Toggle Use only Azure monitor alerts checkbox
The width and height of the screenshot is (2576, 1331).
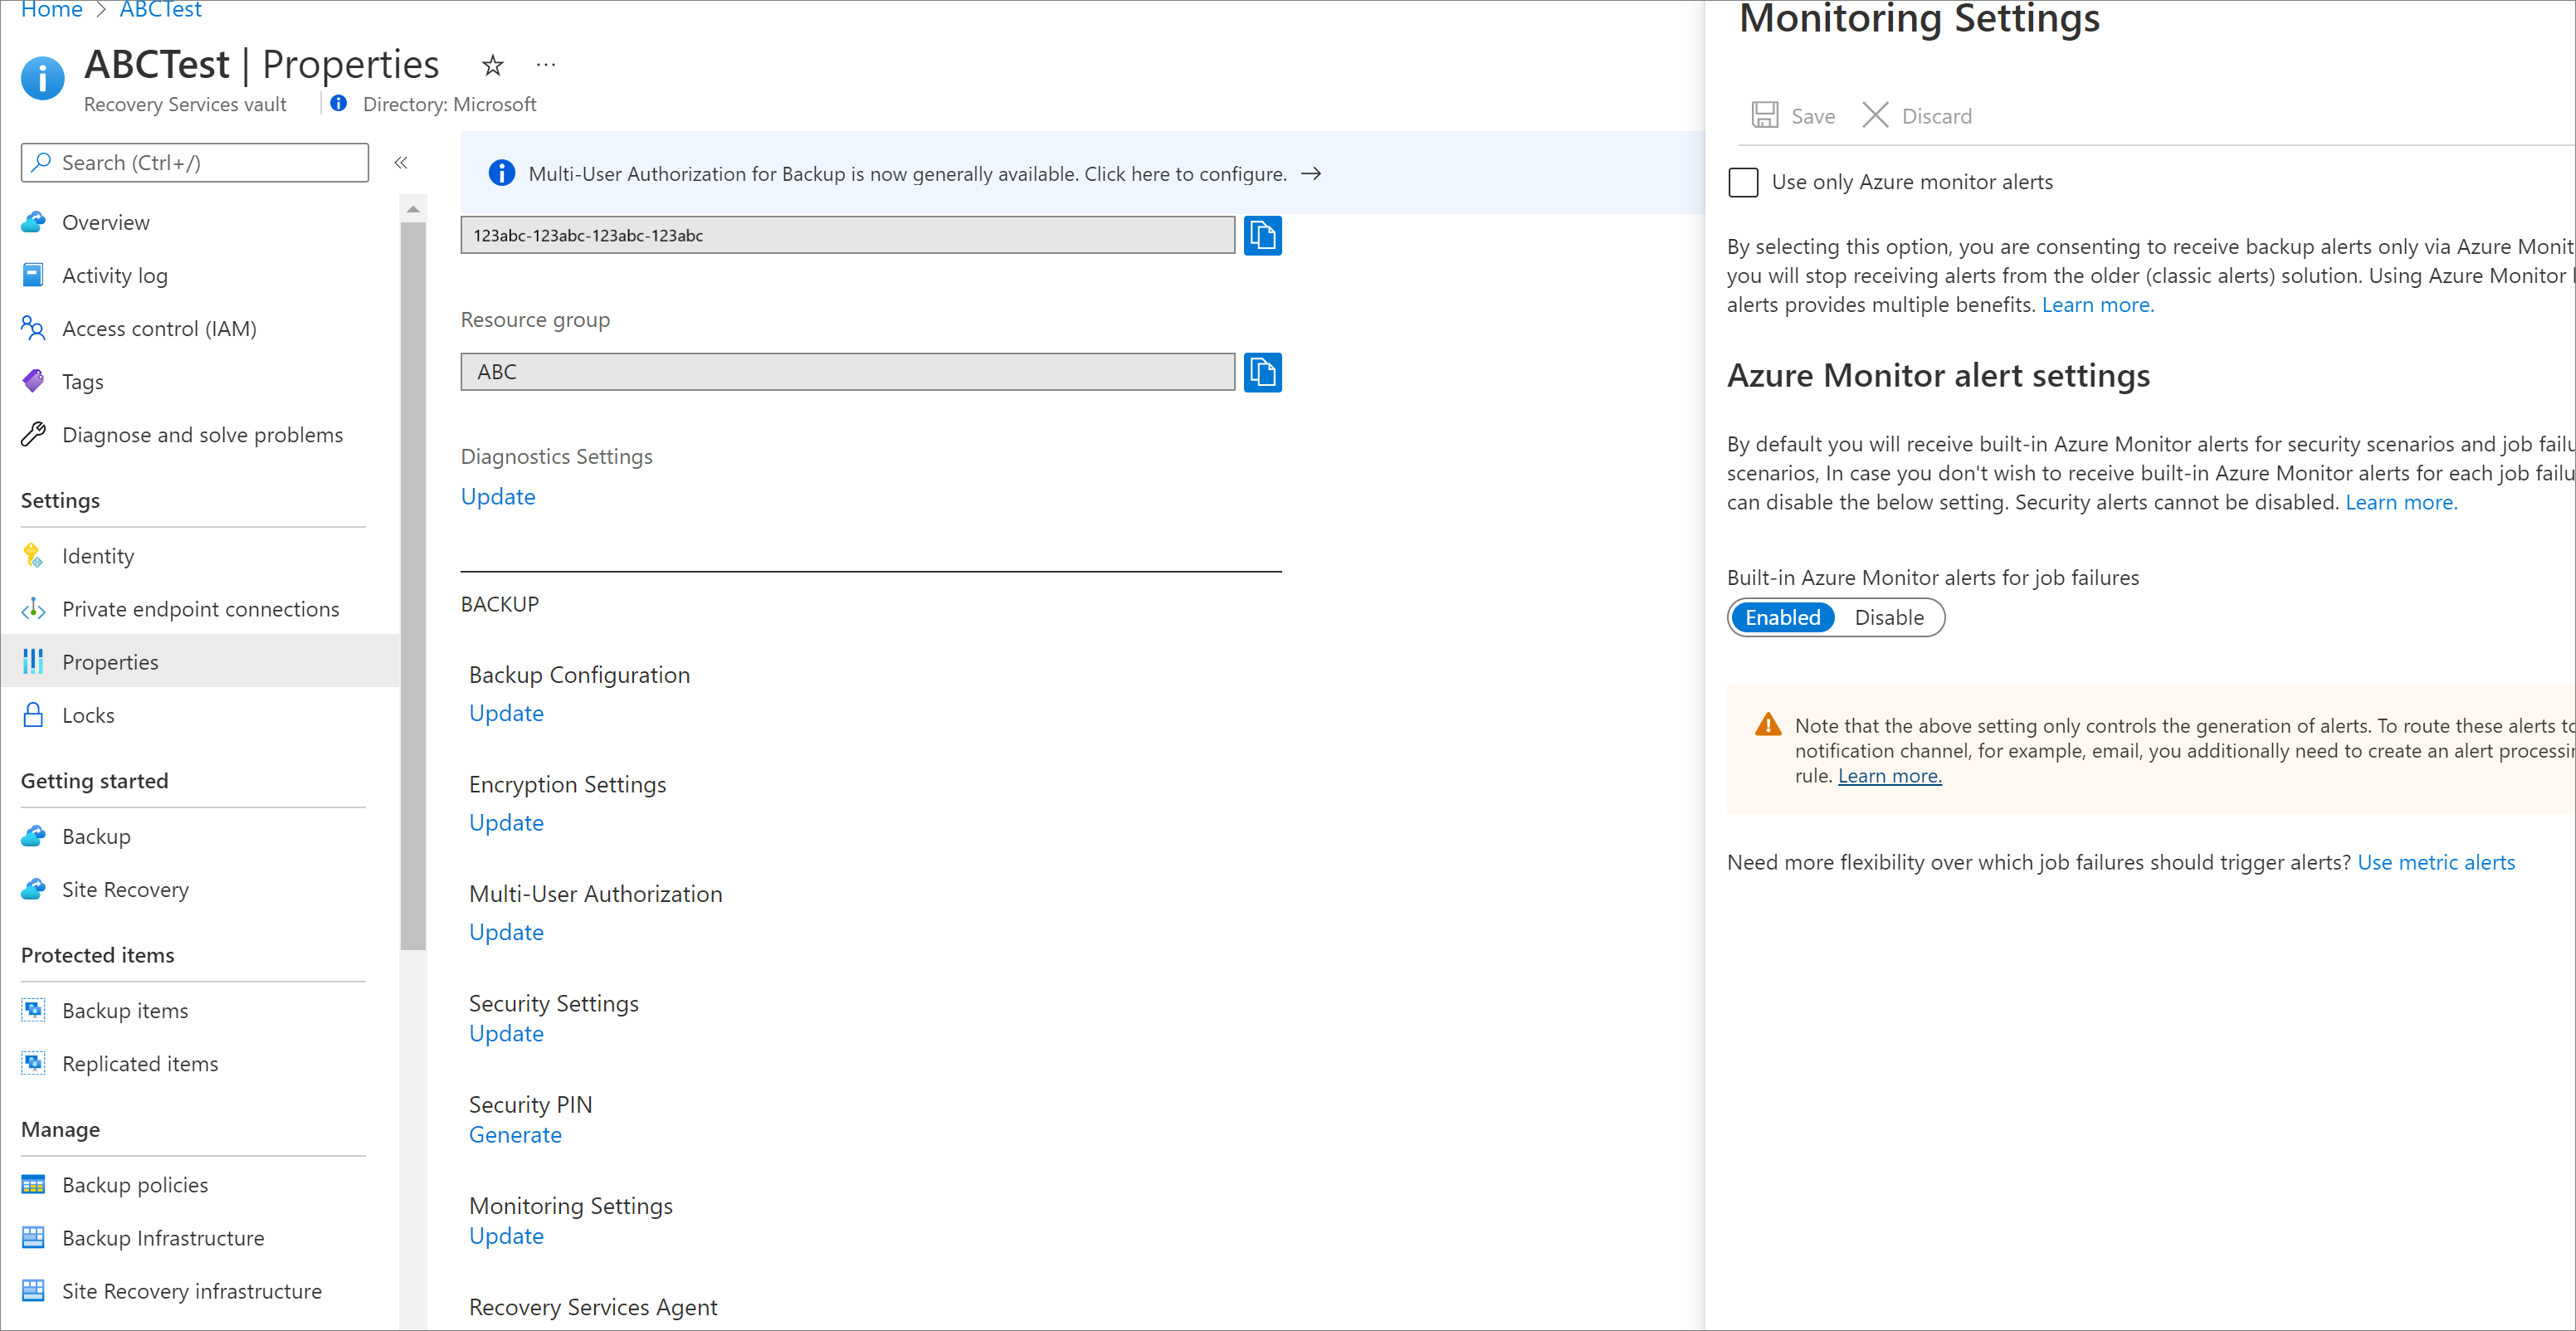pyautogui.click(x=1743, y=182)
